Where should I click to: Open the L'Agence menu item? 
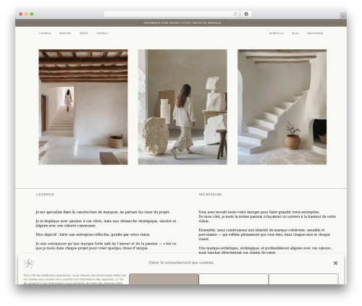coord(45,33)
